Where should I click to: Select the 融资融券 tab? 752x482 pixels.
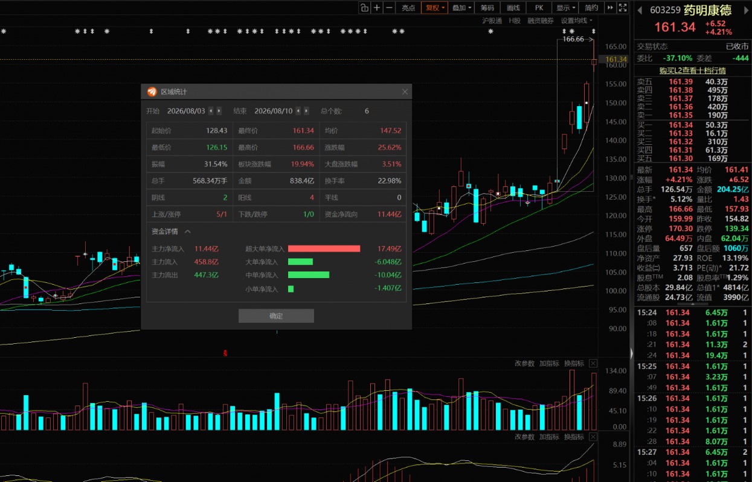(x=541, y=20)
